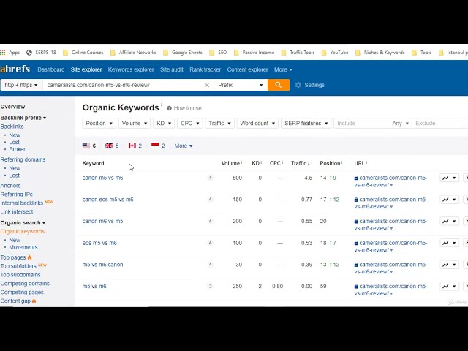This screenshot has height=351, width=468.
Task: Click the orange search magnifier button
Action: pos(278,85)
